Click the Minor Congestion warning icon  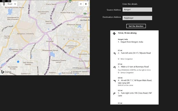click(x=119, y=59)
